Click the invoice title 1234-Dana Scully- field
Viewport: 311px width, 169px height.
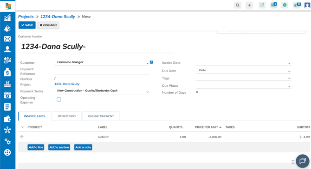pyautogui.click(x=96, y=47)
